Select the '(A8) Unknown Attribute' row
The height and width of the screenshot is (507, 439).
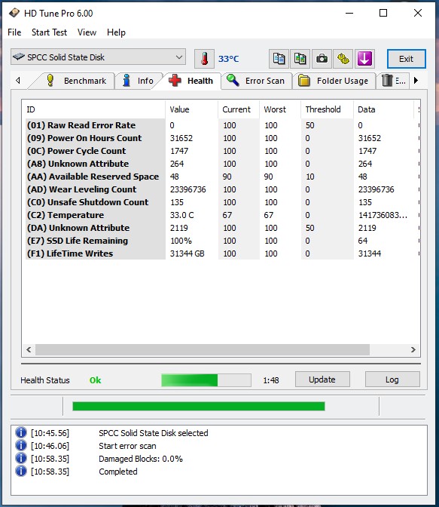[221, 164]
